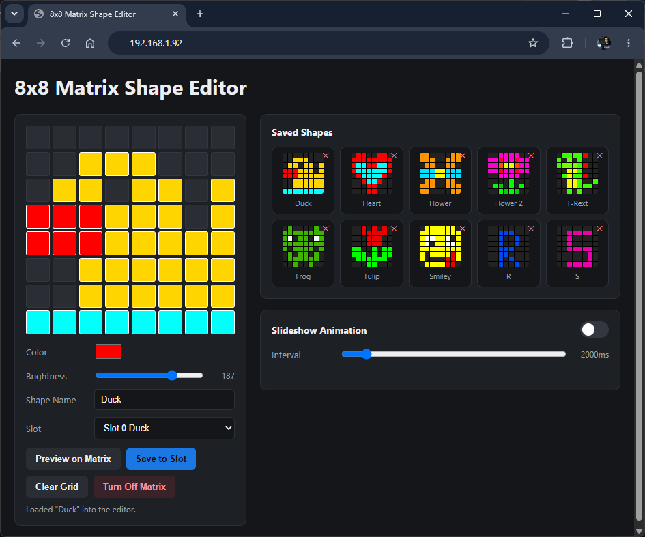Adjust the Brightness slider handle
This screenshot has height=537, width=645.
[x=172, y=375]
